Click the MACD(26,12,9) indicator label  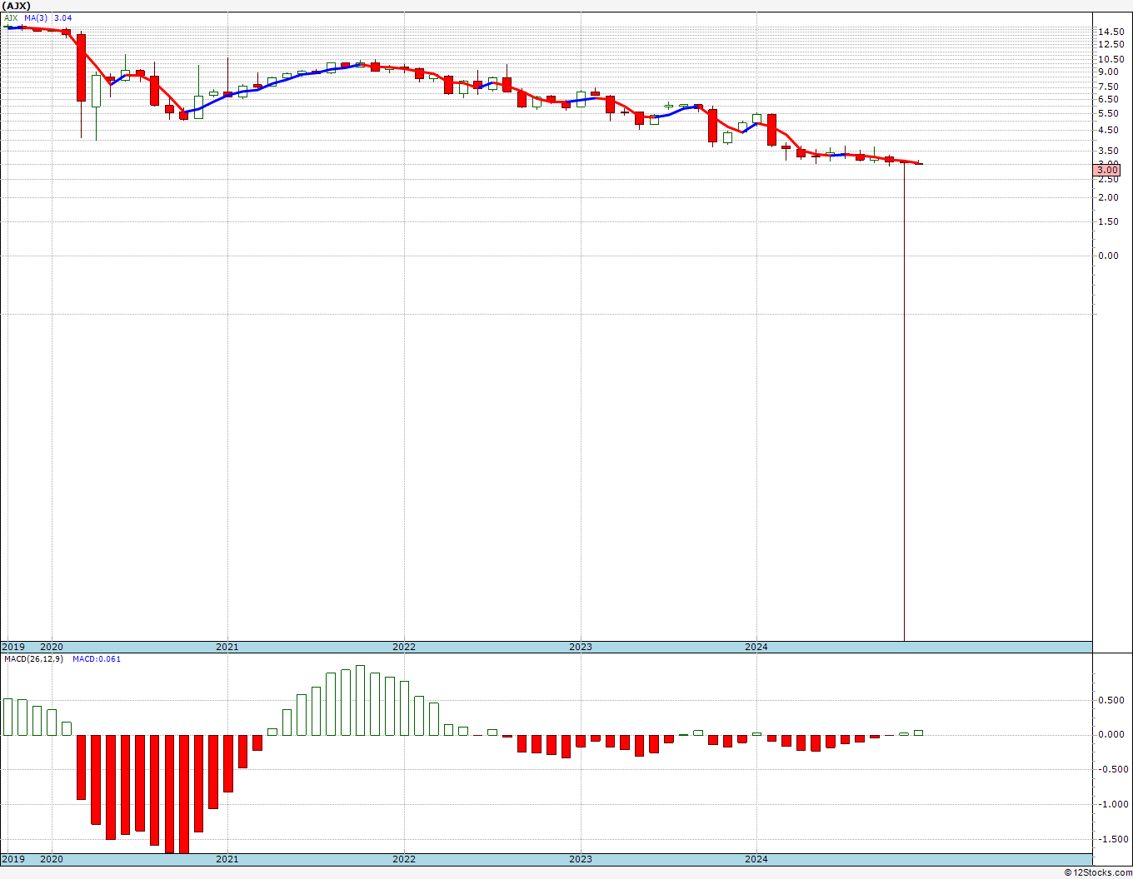coord(33,659)
